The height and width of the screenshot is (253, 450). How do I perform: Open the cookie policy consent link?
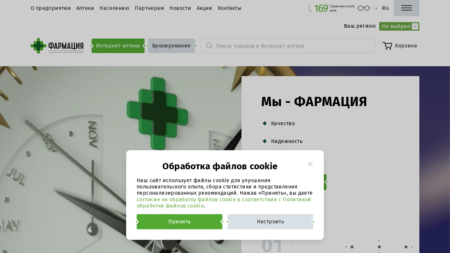pyautogui.click(x=224, y=203)
